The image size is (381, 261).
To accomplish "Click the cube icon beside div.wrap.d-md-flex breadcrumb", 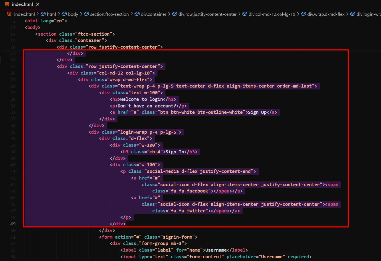I will [303, 14].
